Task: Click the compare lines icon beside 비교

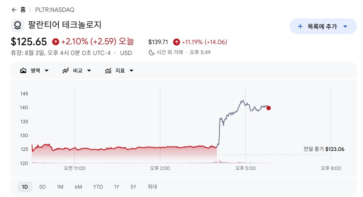Action: click(66, 71)
